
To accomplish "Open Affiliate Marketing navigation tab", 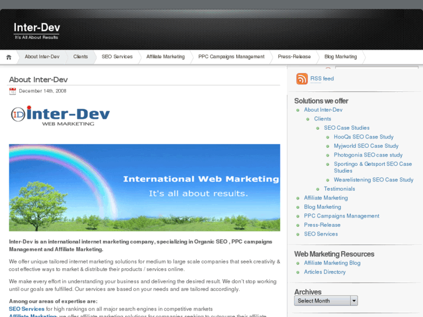I will (165, 56).
